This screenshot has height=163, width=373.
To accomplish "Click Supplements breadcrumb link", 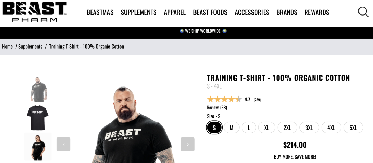I will point(30,47).
